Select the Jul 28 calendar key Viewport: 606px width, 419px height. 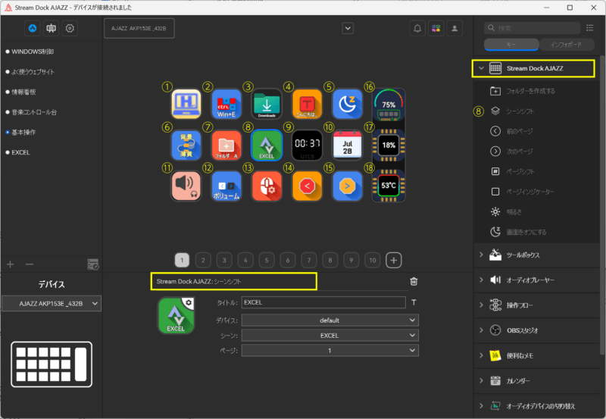(x=347, y=145)
